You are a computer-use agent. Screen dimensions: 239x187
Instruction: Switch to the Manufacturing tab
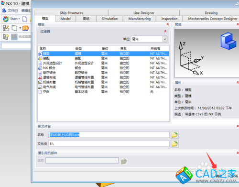140,19
